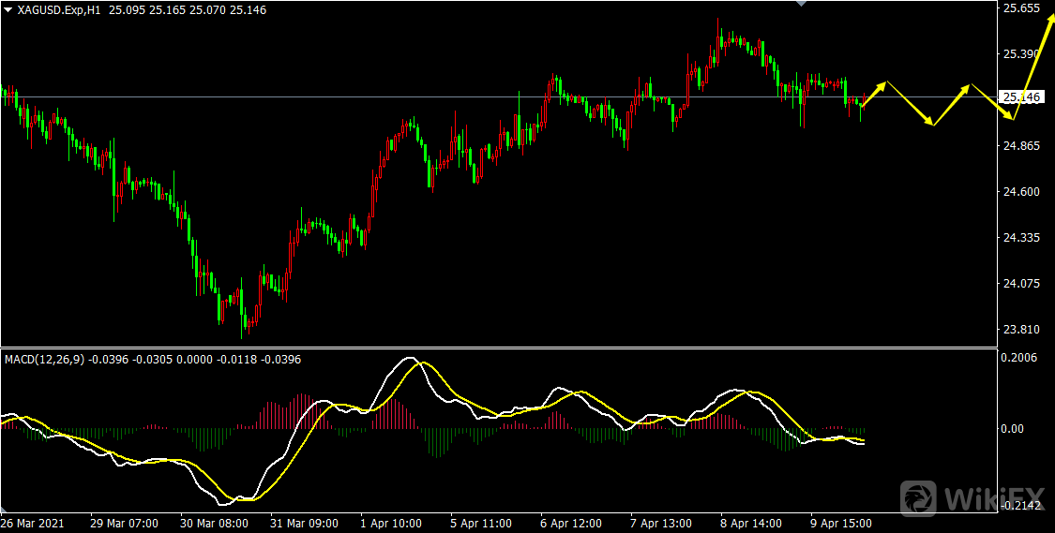Click the 24.600 price scale label
Viewport: 1055px width, 533px height.
tap(1021, 192)
